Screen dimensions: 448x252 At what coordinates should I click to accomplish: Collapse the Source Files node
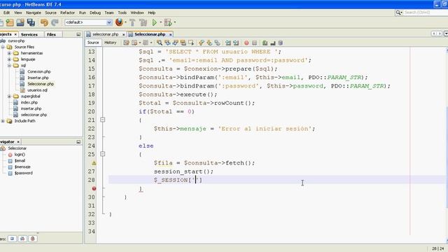pos(3,47)
